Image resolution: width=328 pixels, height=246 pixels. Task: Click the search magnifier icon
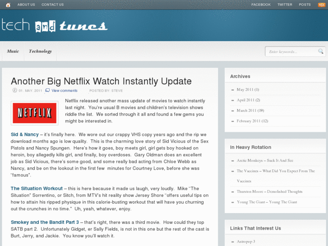point(320,51)
